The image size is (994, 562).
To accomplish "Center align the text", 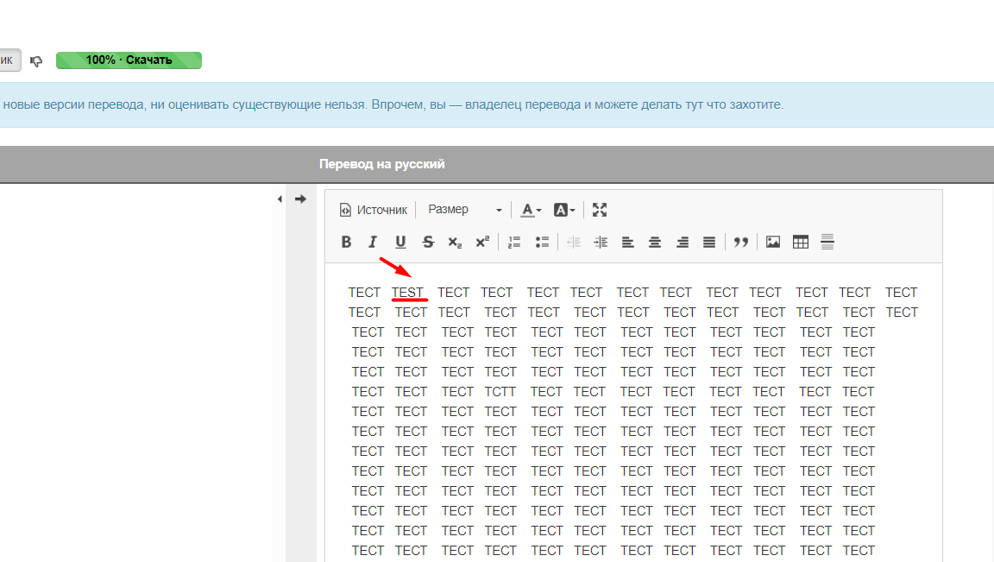I will point(655,242).
